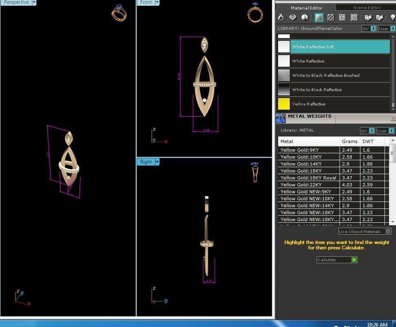Open the Front viewport dropdown arrow
This screenshot has height=327, width=396.
(157, 2)
